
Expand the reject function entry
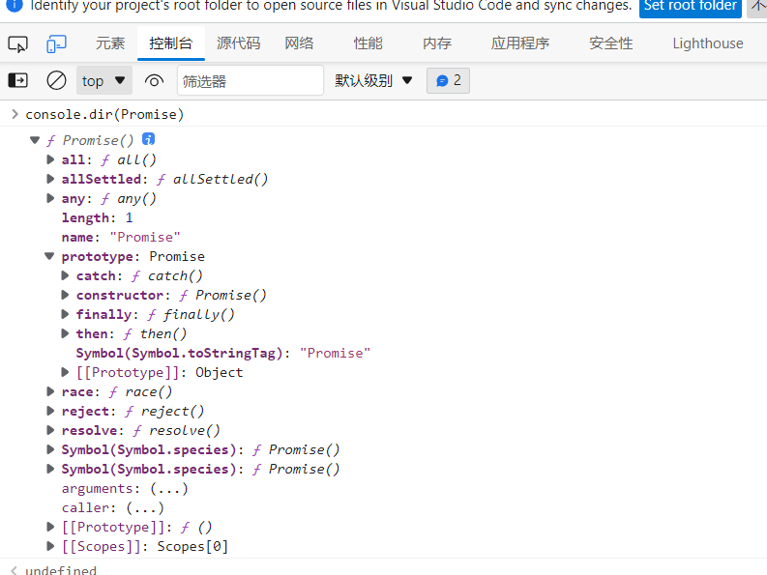pyautogui.click(x=50, y=411)
